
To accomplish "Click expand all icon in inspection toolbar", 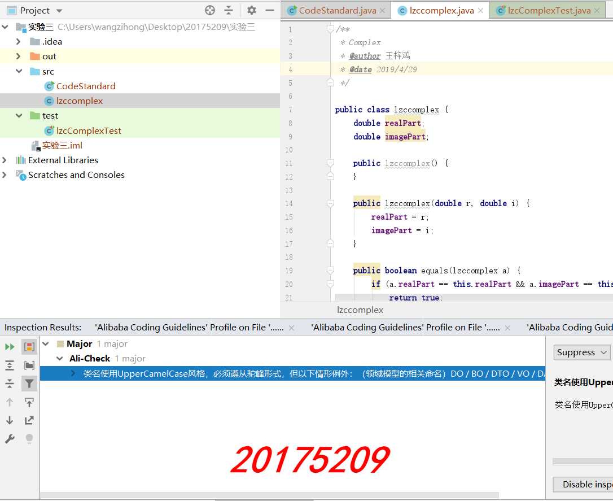I will 10,365.
